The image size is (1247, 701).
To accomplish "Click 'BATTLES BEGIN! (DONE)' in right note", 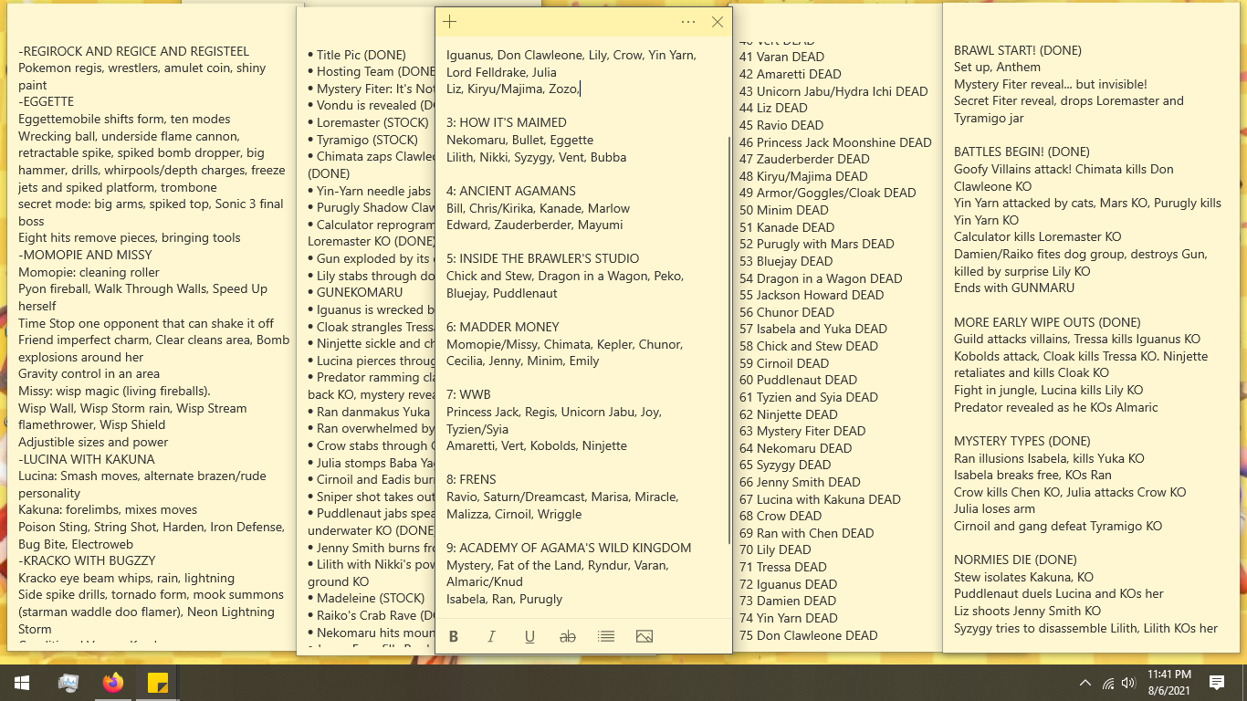I will [1022, 152].
